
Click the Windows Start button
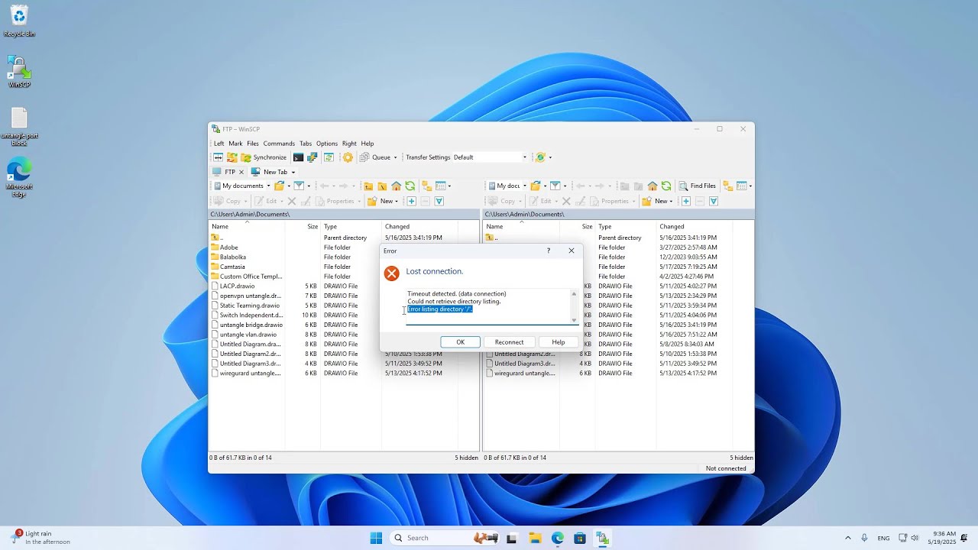(376, 538)
